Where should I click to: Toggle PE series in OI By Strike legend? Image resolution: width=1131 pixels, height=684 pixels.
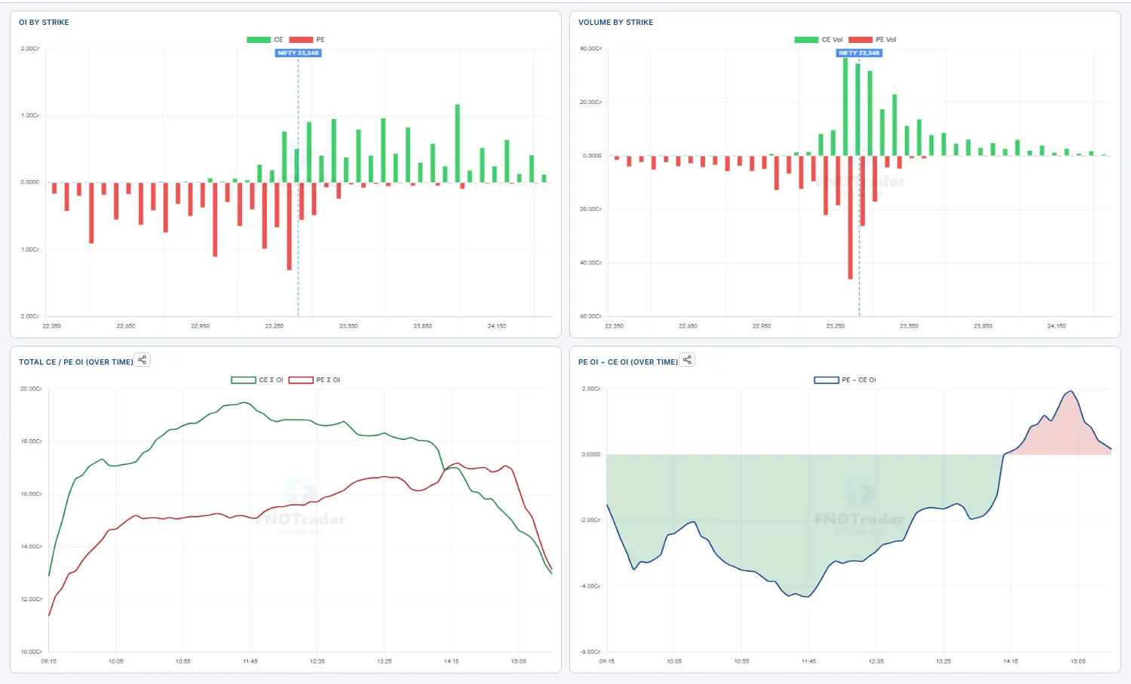tap(307, 40)
